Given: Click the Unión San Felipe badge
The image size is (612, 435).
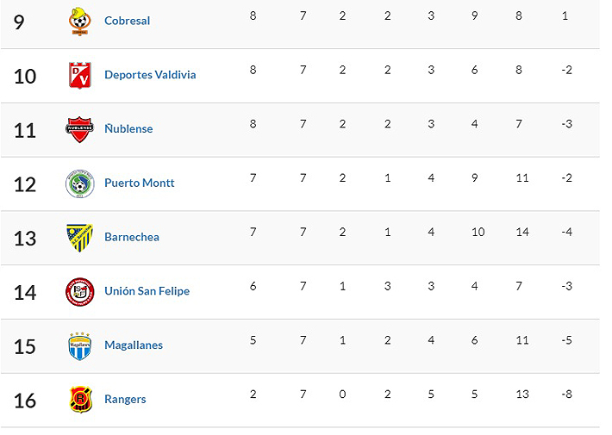Looking at the screenshot, I should (78, 291).
